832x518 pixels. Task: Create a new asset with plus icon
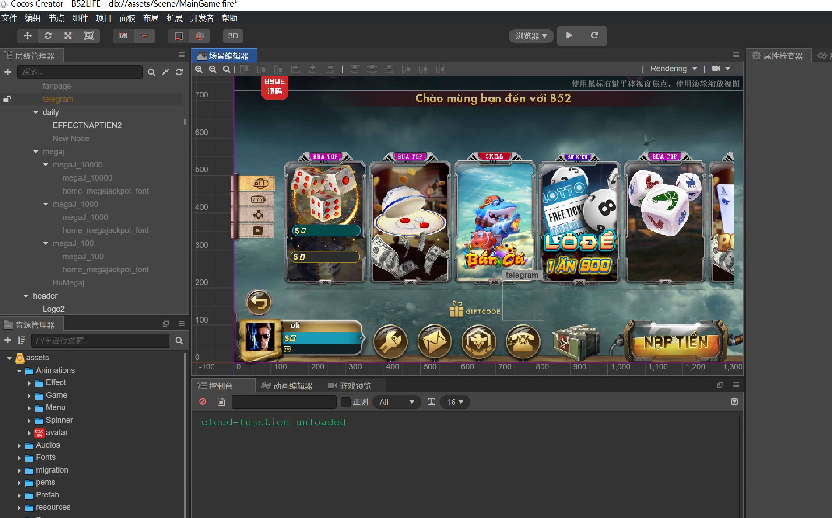7,341
